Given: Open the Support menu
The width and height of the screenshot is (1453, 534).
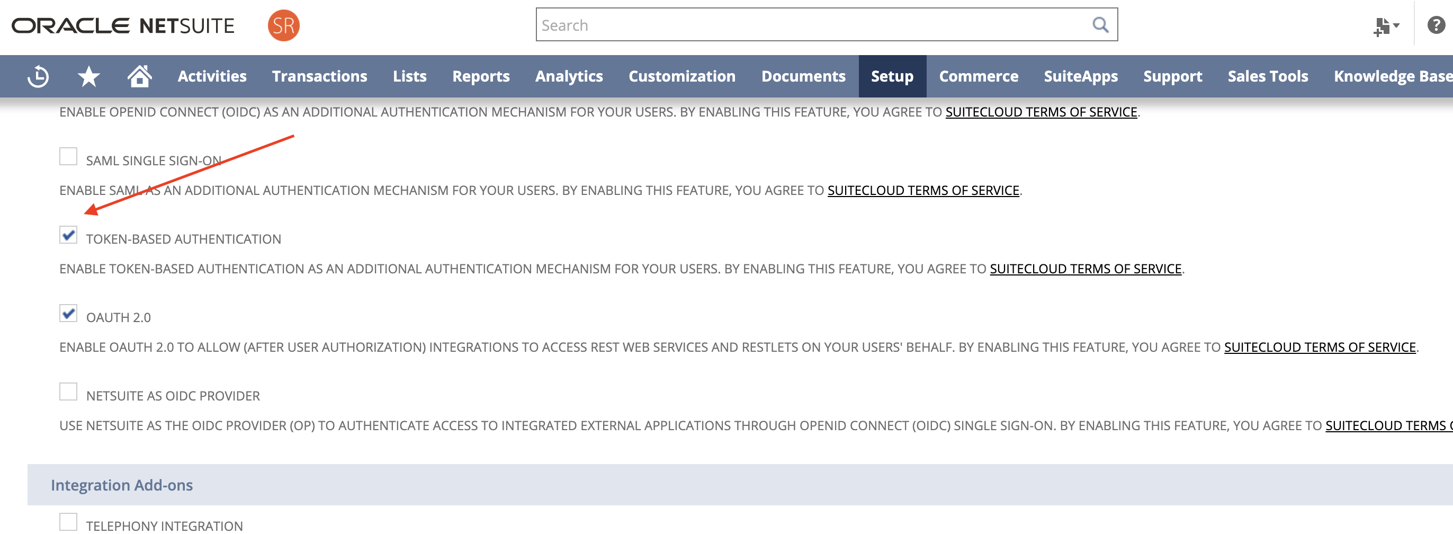Looking at the screenshot, I should [x=1173, y=76].
